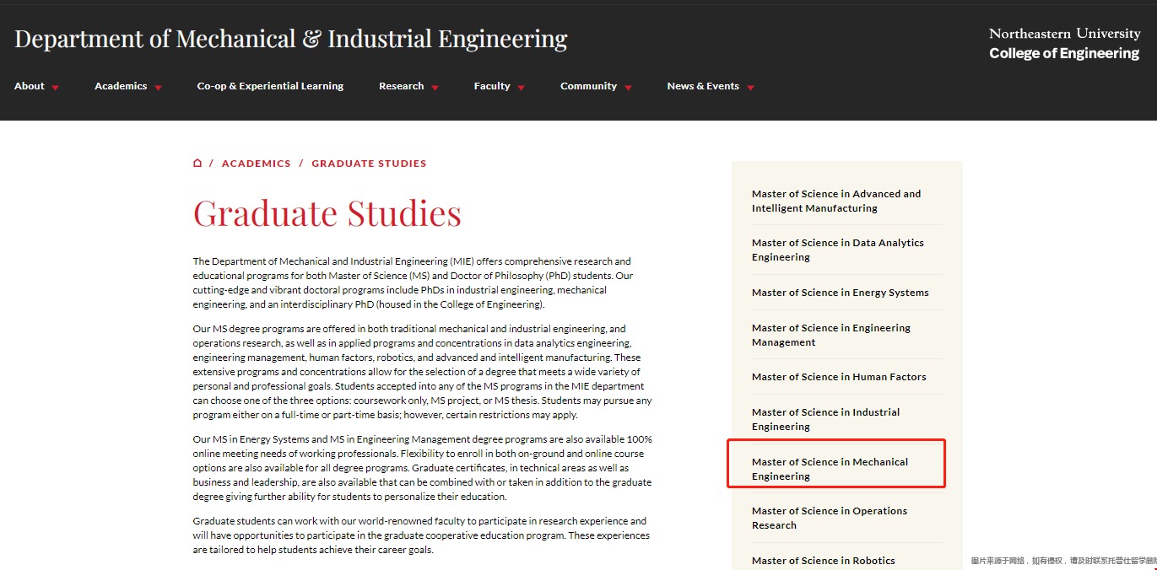Viewport: 1157px width, 570px height.
Task: Click ACADEMICS breadcrumb link
Action: (x=257, y=164)
